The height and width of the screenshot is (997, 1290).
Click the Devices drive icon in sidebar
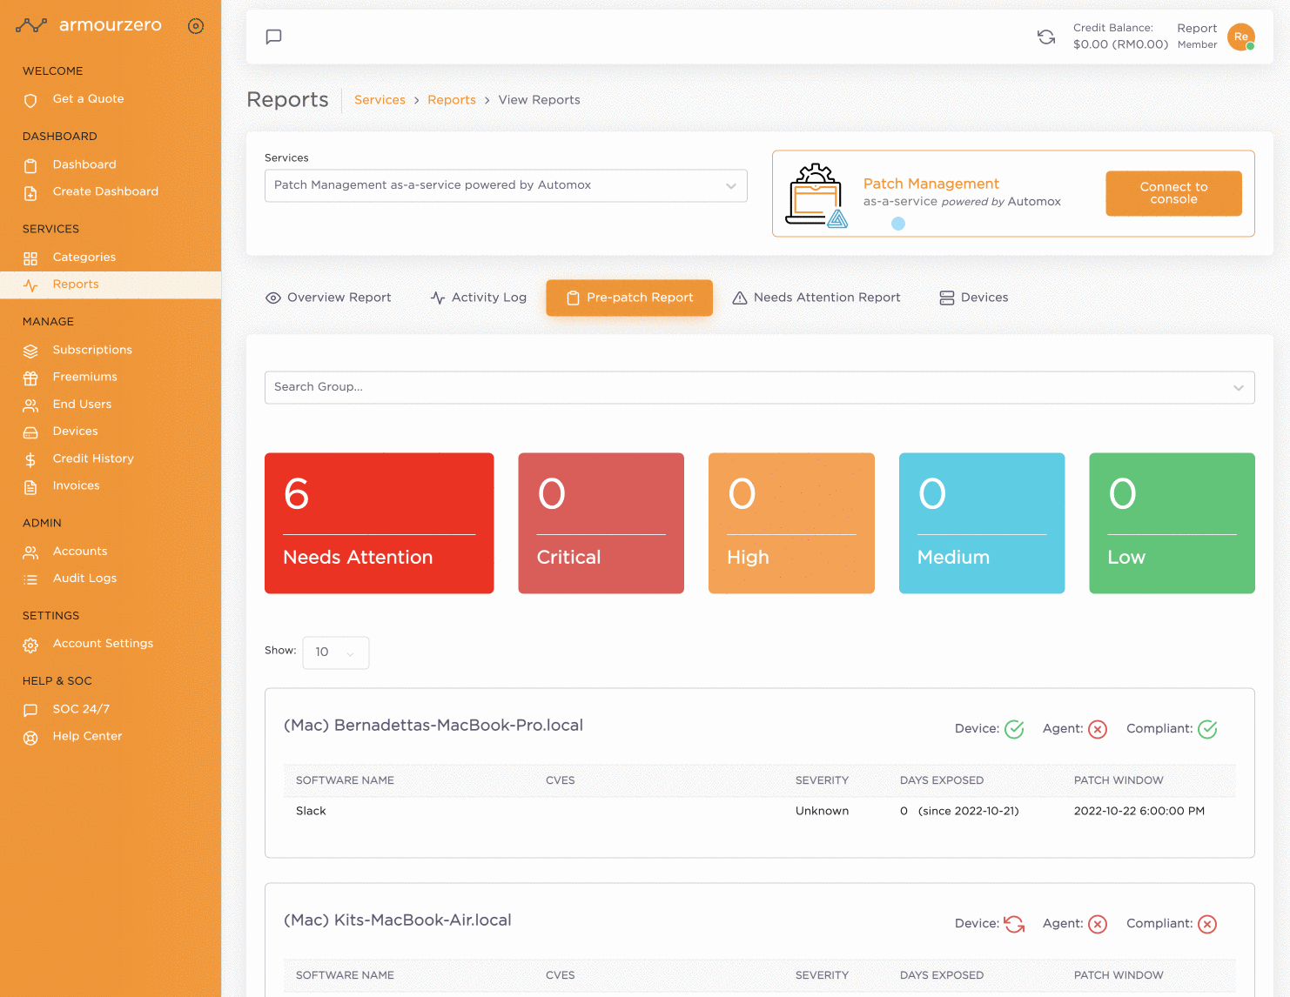[x=30, y=432]
